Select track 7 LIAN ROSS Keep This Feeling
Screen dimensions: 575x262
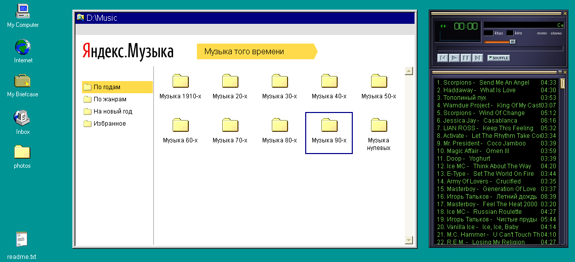click(497, 128)
